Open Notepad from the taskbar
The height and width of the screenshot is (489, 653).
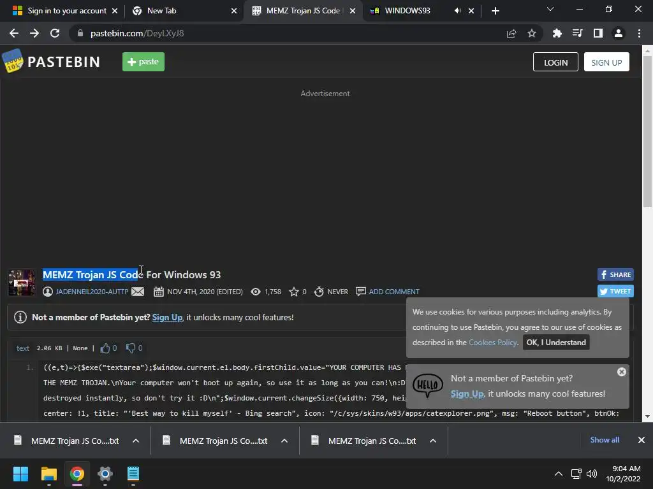point(133,474)
